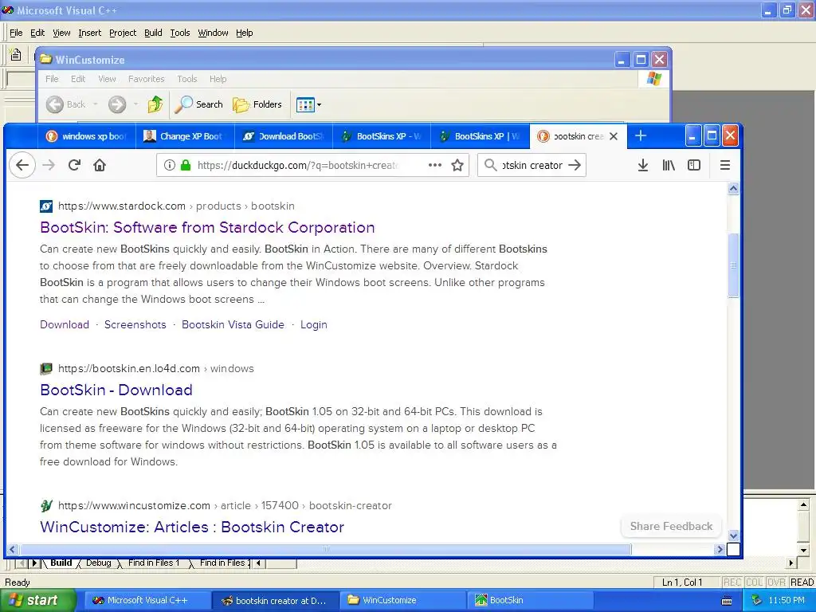Viewport: 816px width, 612px height.
Task: Click Windows Start button
Action: pyautogui.click(x=37, y=601)
